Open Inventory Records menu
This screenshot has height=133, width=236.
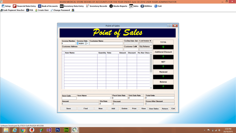pos(96,6)
